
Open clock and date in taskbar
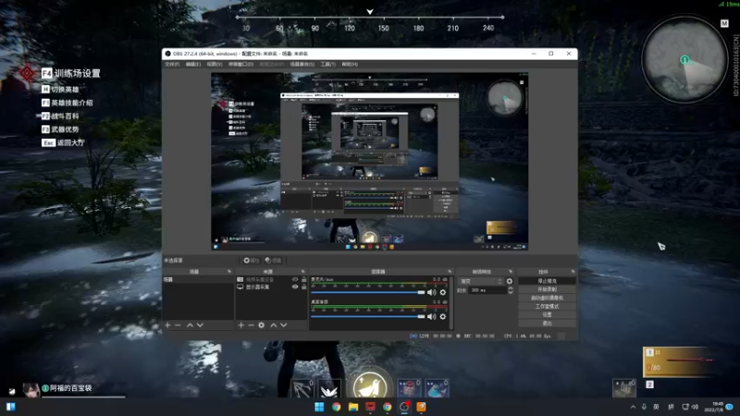pos(713,407)
